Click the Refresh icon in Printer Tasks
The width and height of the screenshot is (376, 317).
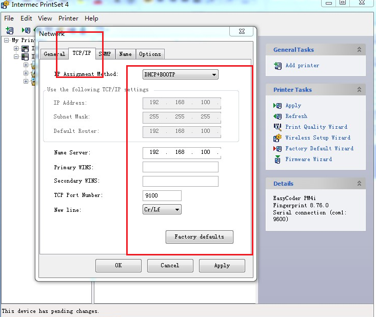(278, 116)
